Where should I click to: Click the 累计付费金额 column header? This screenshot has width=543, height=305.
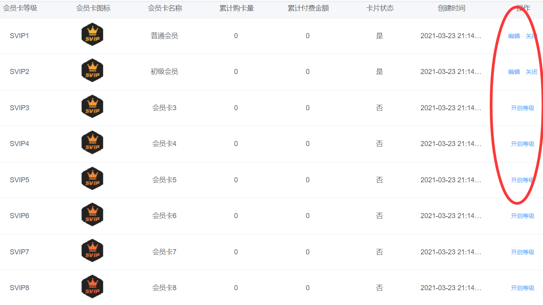[308, 8]
